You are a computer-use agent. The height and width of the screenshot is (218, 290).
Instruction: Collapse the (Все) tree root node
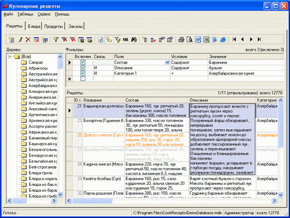click(x=10, y=56)
